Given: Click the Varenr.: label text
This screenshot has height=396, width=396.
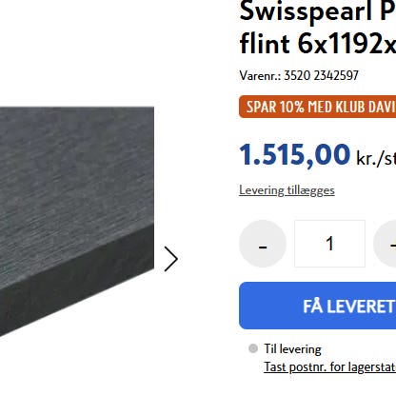Looking at the screenshot, I should [260, 75].
